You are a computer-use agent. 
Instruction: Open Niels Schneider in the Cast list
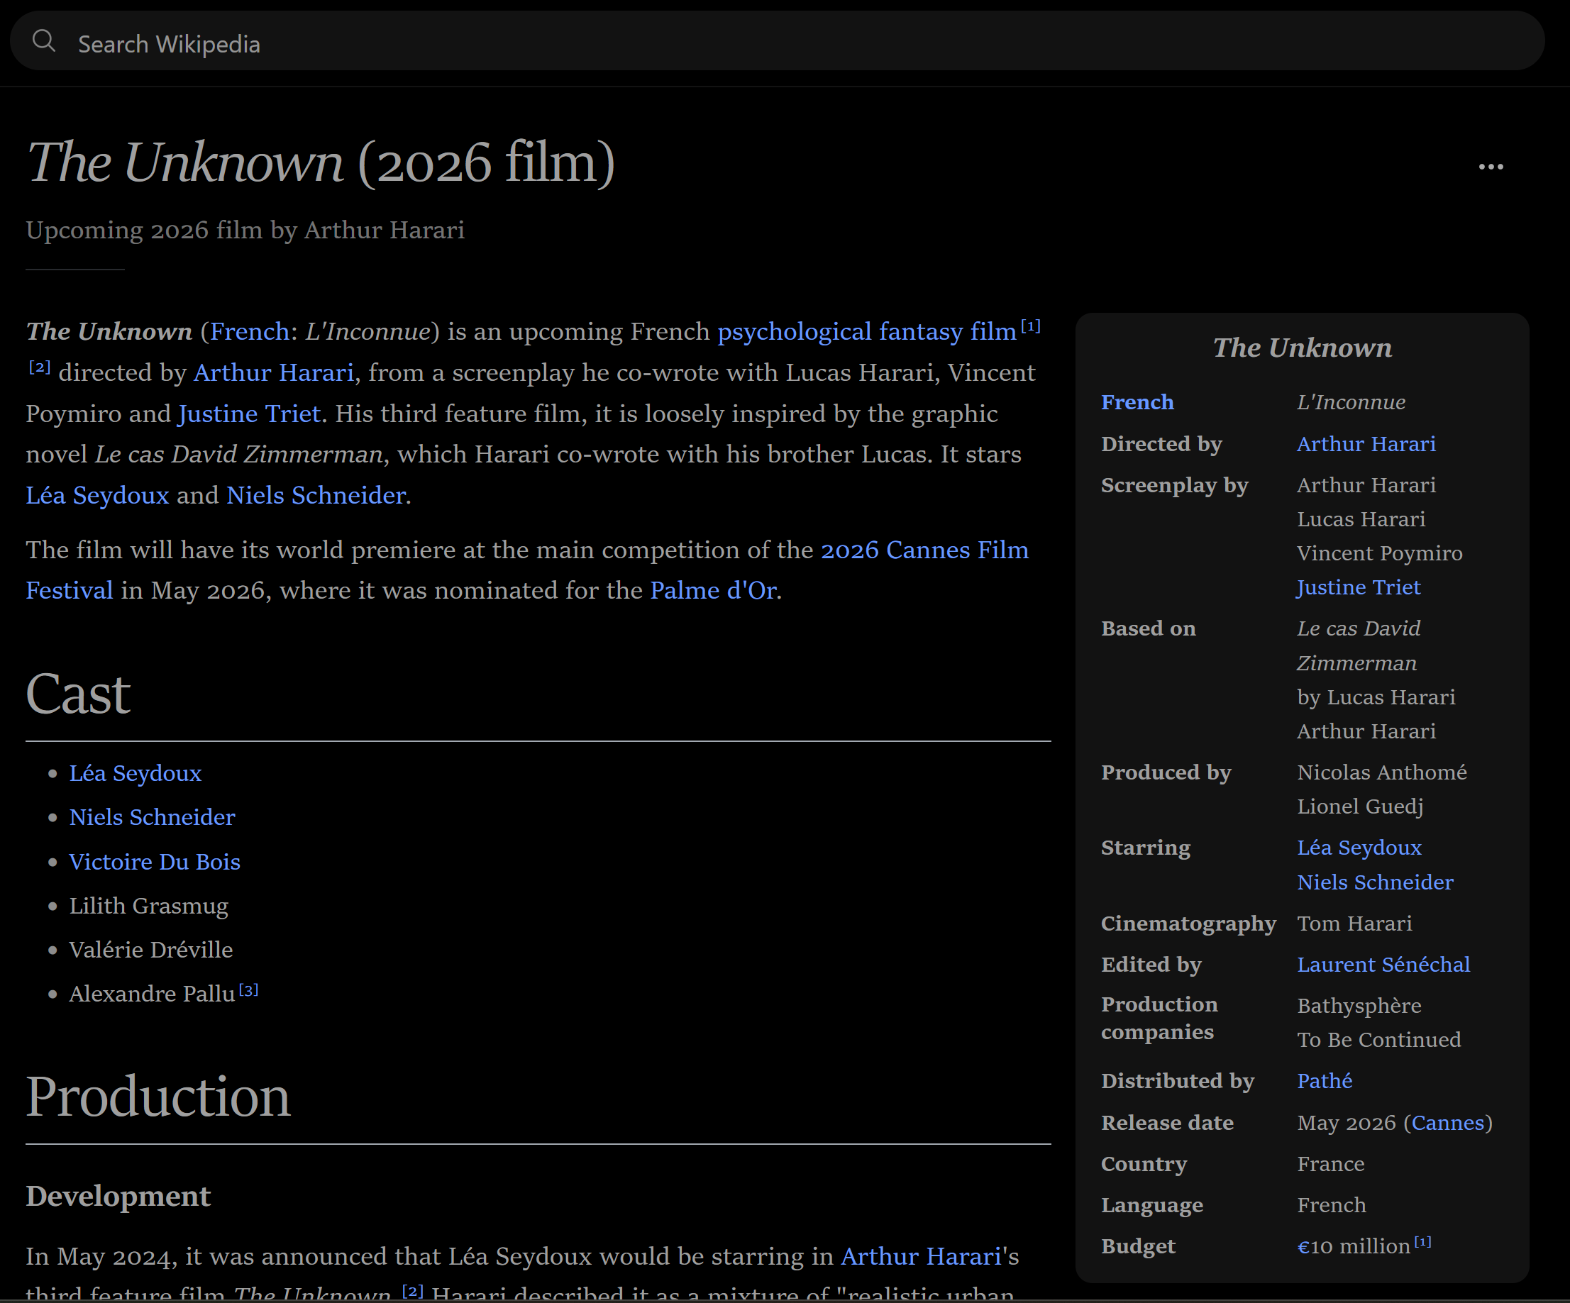pyautogui.click(x=152, y=817)
